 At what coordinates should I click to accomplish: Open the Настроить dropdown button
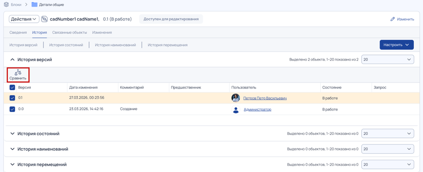click(x=397, y=45)
